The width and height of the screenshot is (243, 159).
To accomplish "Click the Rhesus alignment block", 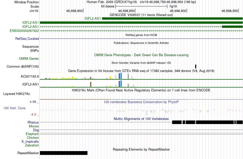I will click(207, 122).
